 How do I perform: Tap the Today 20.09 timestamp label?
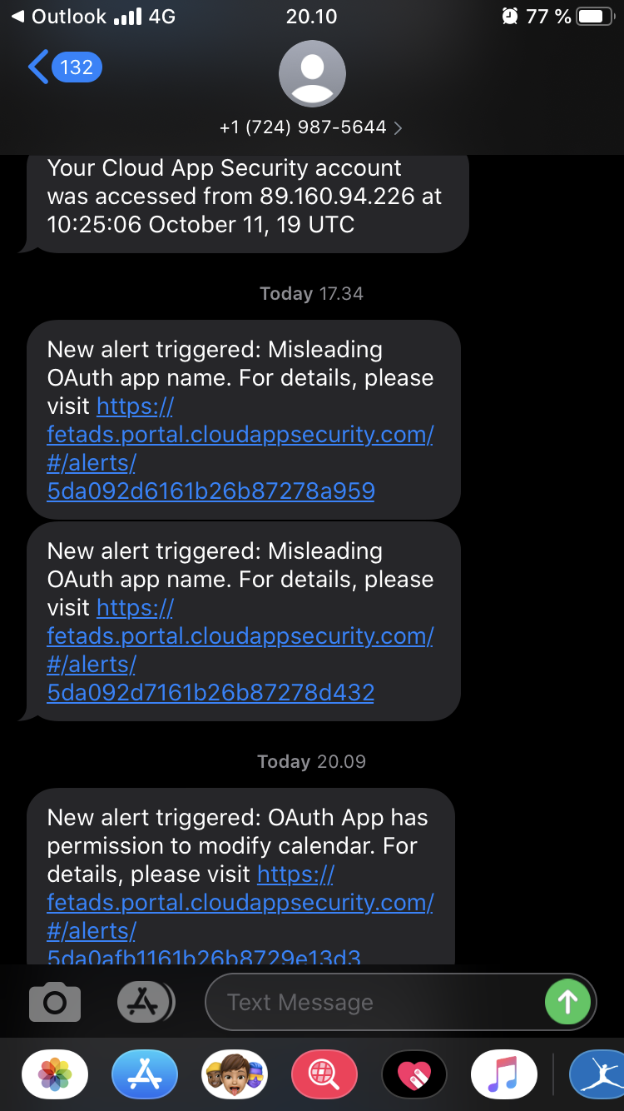[x=312, y=761]
